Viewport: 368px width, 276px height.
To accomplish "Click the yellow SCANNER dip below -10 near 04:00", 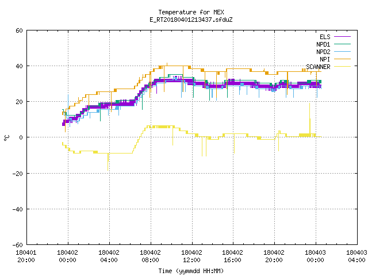I will (108, 162).
